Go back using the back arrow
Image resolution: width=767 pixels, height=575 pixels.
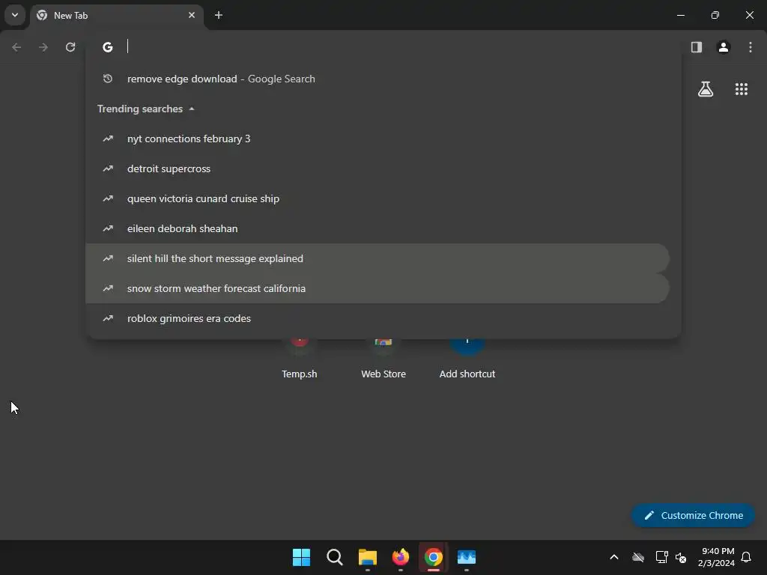[16, 47]
